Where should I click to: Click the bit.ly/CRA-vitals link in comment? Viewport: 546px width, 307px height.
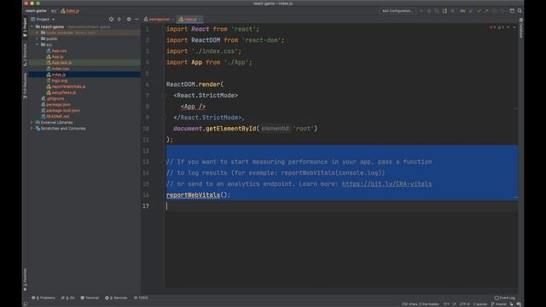tap(386, 184)
